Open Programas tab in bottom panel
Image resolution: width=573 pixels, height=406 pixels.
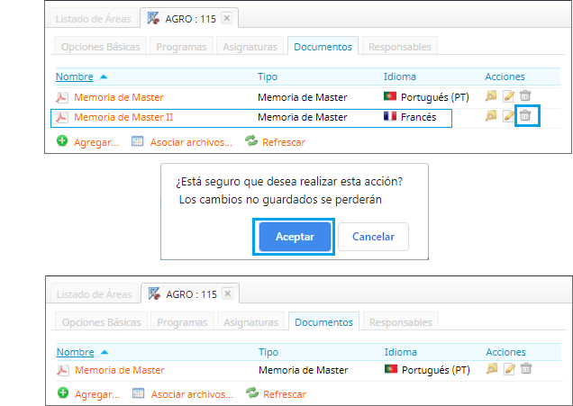pyautogui.click(x=182, y=322)
